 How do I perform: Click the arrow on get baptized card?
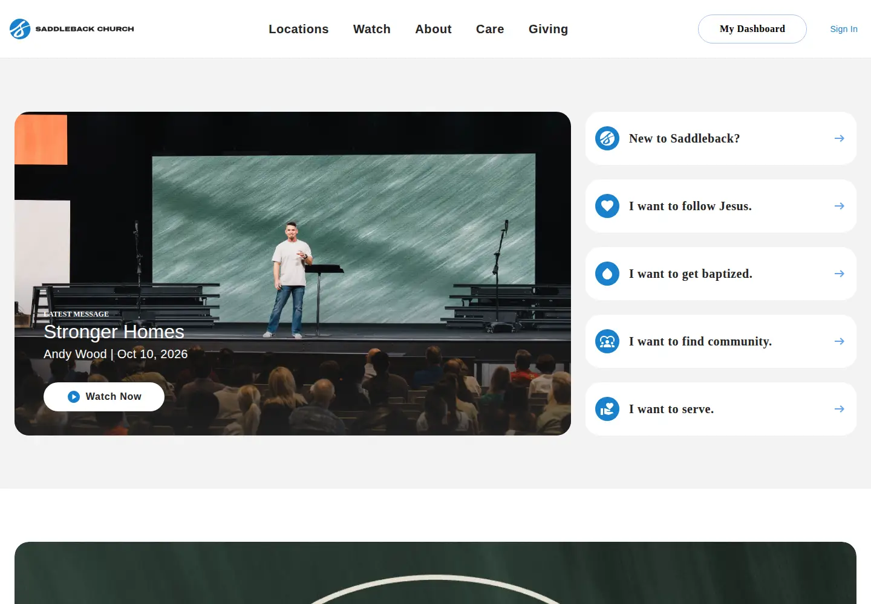840,274
